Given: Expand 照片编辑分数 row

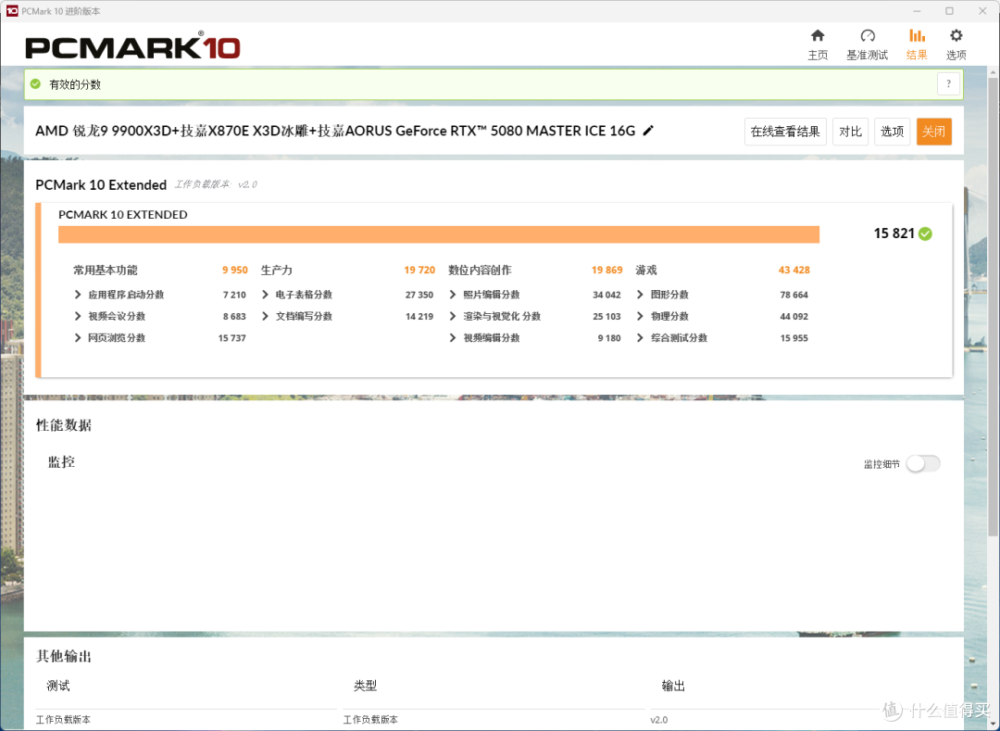Looking at the screenshot, I should tap(453, 295).
